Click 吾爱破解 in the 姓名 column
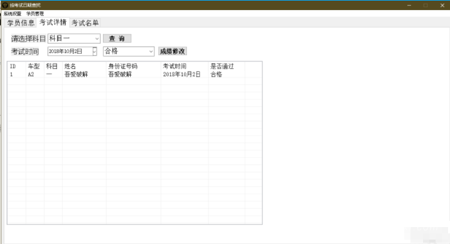The width and height of the screenshot is (450, 244). [76, 74]
